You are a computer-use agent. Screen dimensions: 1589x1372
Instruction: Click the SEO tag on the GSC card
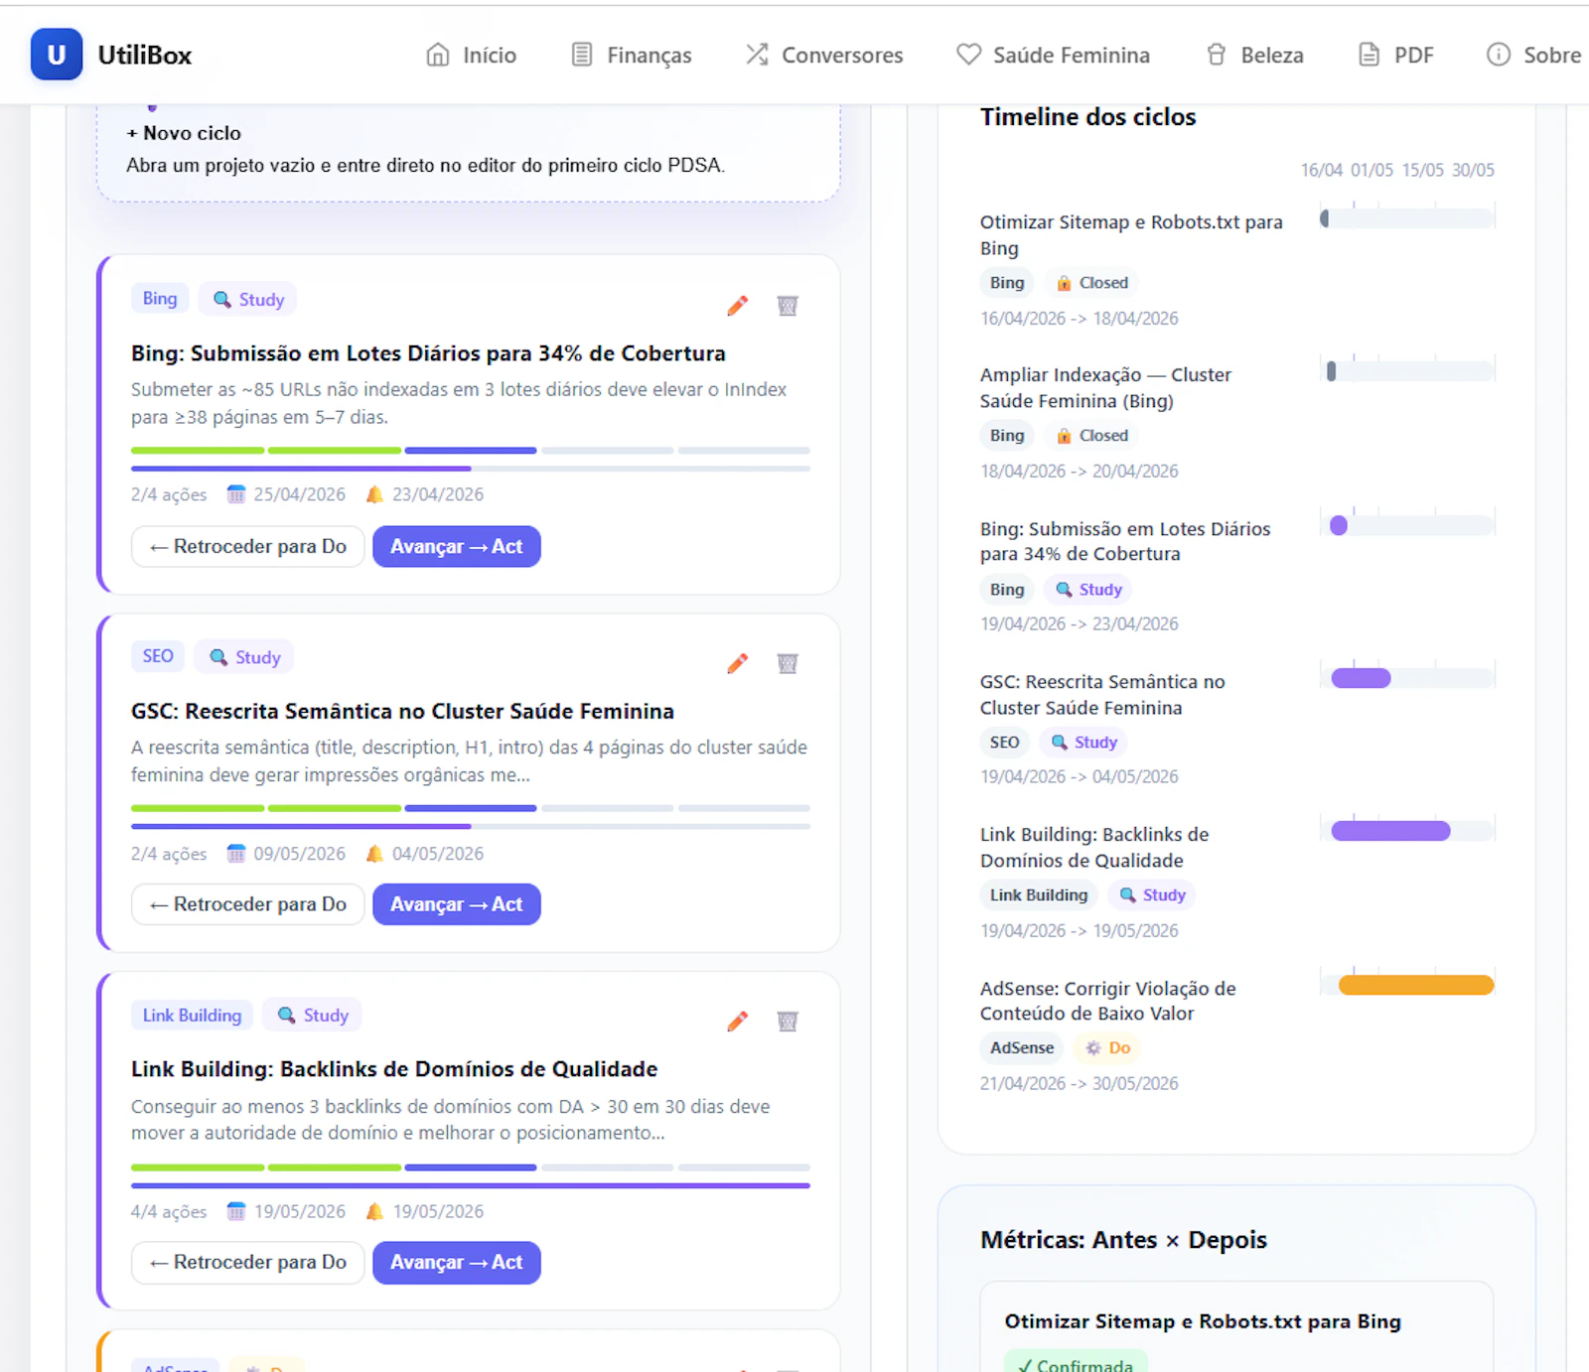pos(158,656)
